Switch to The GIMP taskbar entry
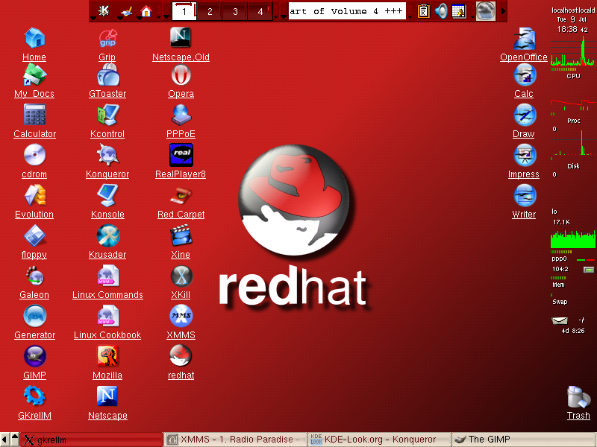Screen dimensions: 597x447 click(x=525, y=440)
